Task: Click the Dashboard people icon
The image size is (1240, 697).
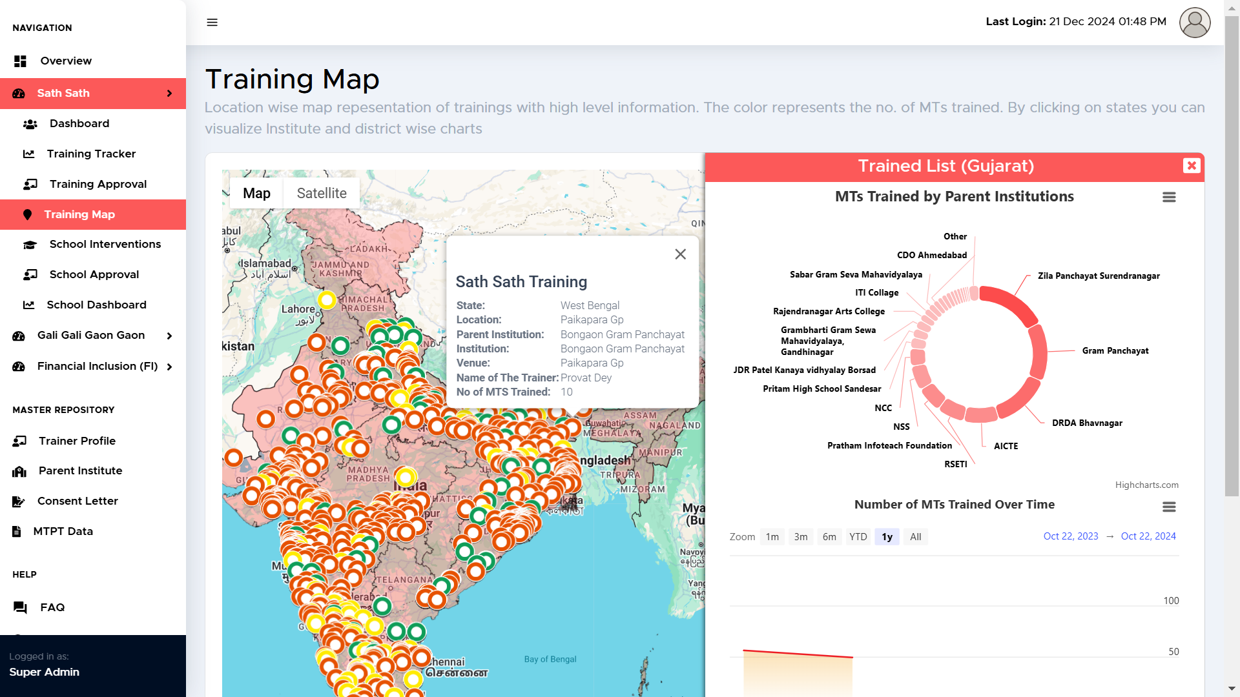Action: coord(30,124)
